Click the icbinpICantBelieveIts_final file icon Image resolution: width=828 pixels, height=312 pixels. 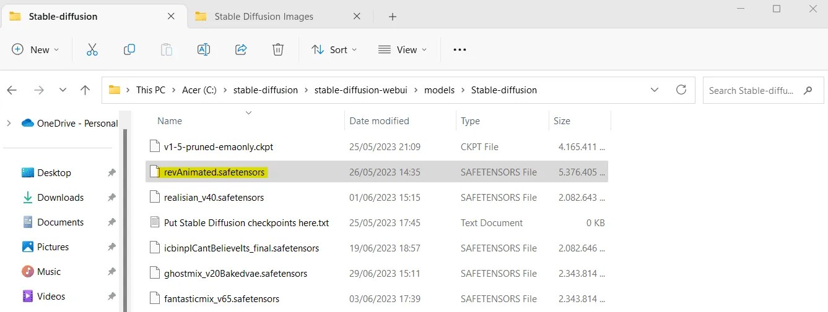(x=154, y=248)
